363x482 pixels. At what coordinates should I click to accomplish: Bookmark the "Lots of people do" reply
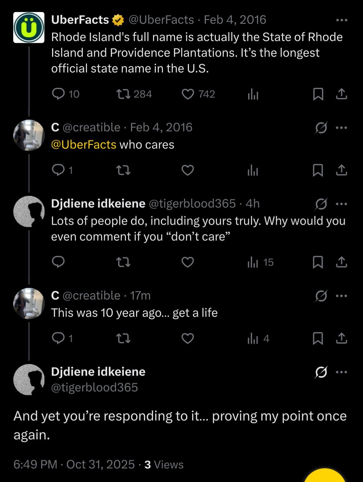pyautogui.click(x=318, y=262)
